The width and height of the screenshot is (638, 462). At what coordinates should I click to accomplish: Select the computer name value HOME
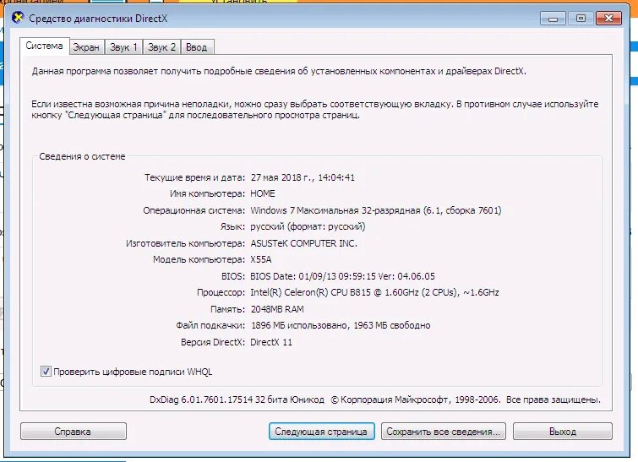(x=263, y=193)
